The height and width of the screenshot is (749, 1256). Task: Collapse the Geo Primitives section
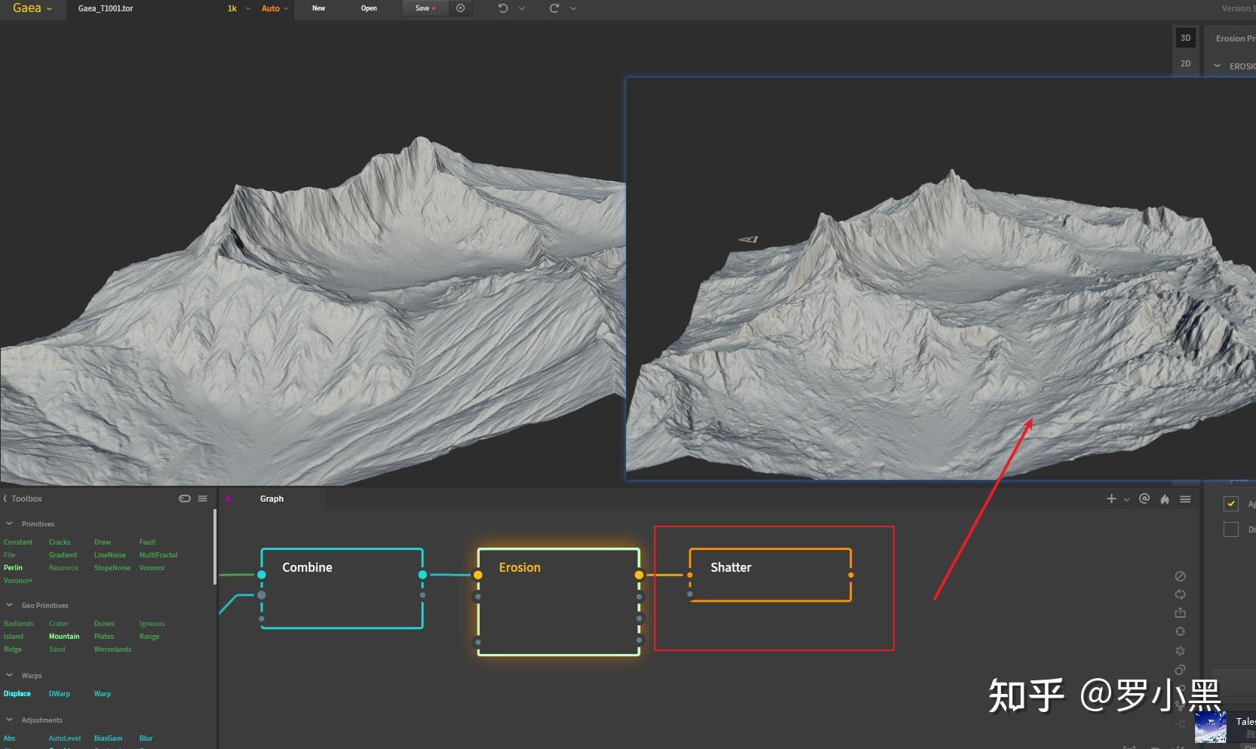[x=10, y=605]
